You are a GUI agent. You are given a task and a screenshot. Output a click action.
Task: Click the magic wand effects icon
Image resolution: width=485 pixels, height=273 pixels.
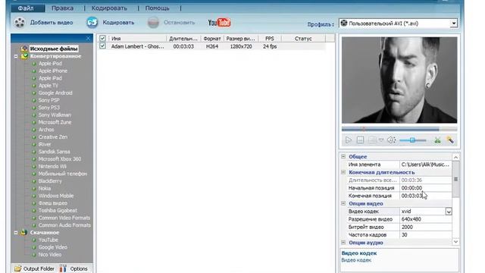click(450, 140)
